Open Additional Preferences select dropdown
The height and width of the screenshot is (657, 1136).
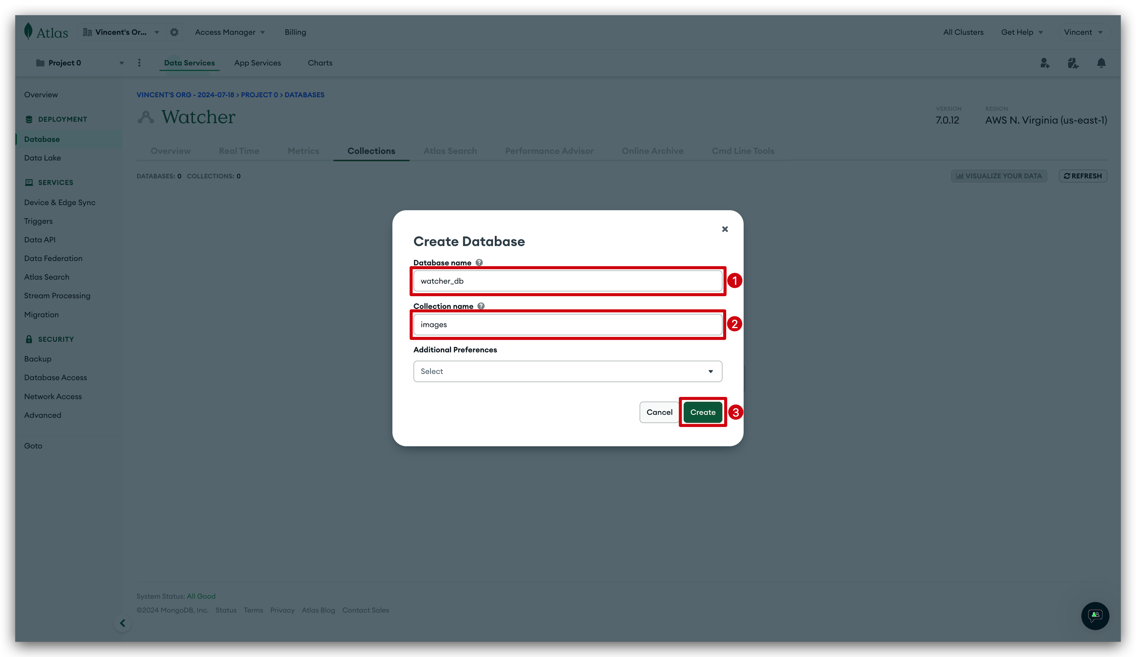(x=568, y=371)
